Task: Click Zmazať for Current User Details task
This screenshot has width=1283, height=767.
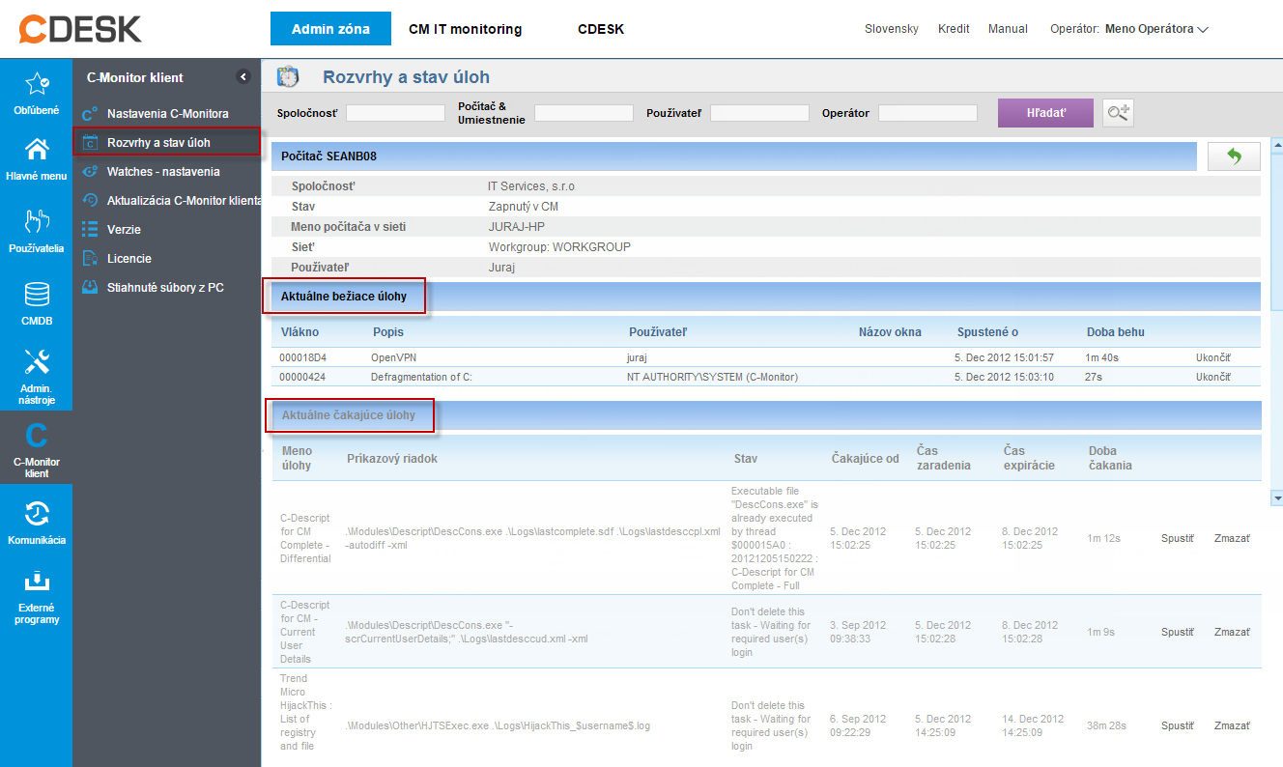Action: (x=1232, y=632)
